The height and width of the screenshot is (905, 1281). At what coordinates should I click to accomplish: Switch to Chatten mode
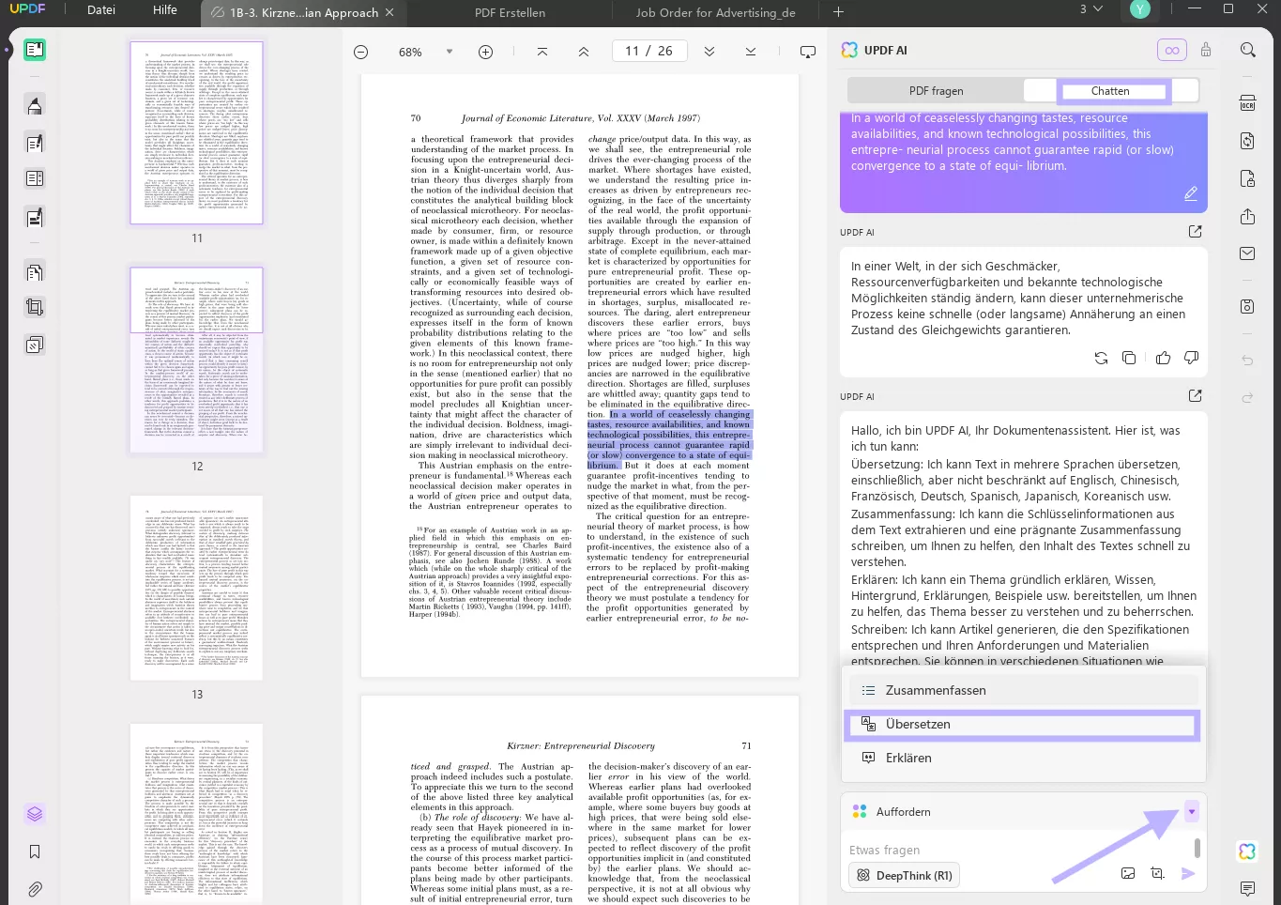tap(1110, 91)
